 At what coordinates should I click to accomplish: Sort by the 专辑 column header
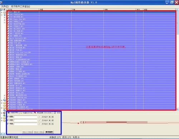120,9
